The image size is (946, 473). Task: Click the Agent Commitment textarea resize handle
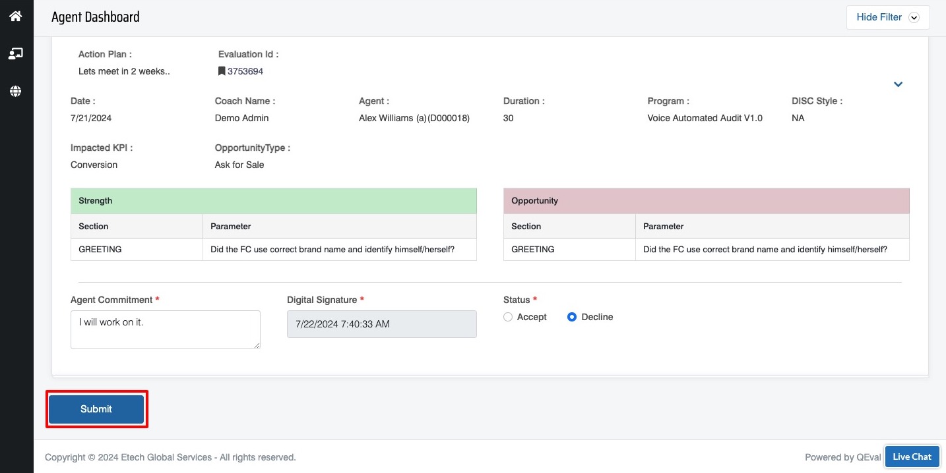click(x=257, y=345)
